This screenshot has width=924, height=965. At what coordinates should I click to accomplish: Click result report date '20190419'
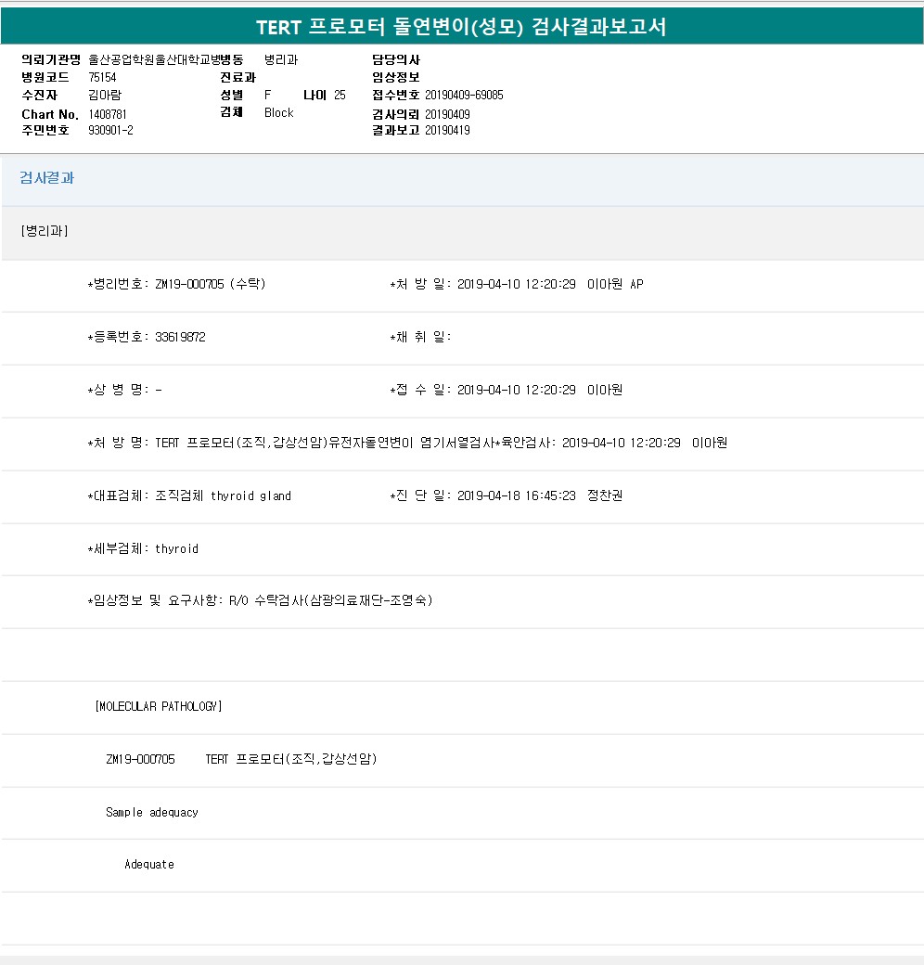pos(447,131)
